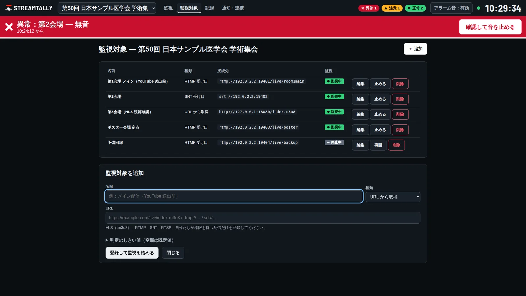Open the 記録 tab

(210, 8)
